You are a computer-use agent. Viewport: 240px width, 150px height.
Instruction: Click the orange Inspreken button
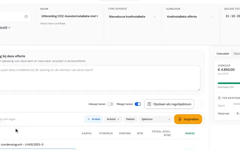188,119
